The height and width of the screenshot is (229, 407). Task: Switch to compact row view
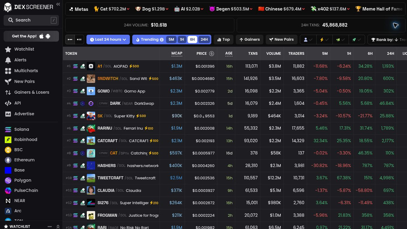click(70, 39)
